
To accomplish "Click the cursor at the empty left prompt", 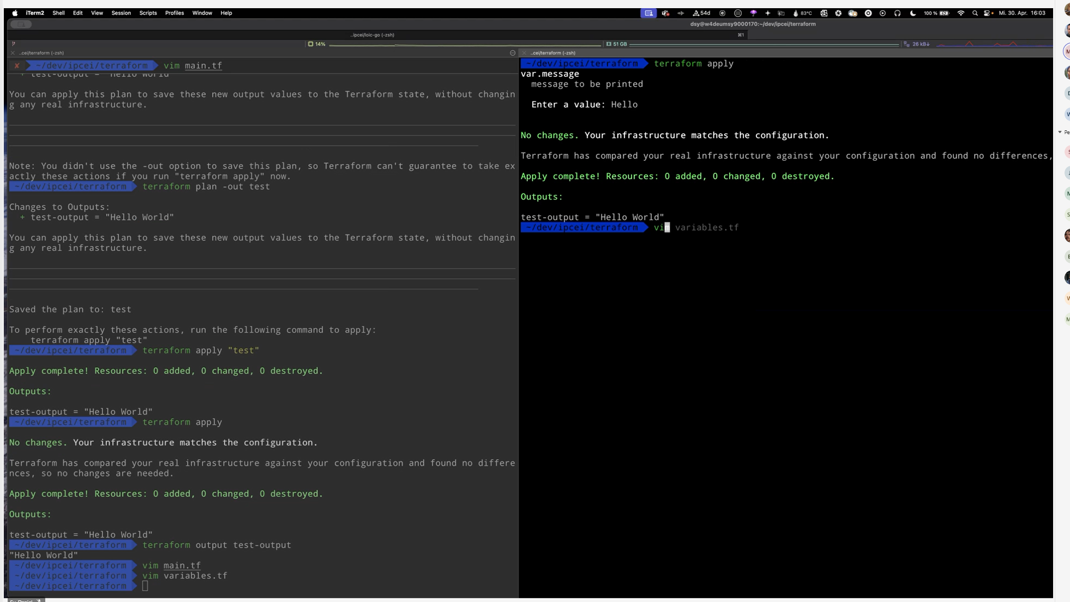I will 145,586.
